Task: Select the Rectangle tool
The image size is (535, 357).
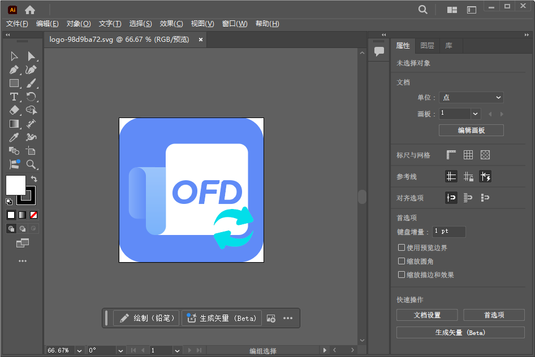Action: (14, 83)
